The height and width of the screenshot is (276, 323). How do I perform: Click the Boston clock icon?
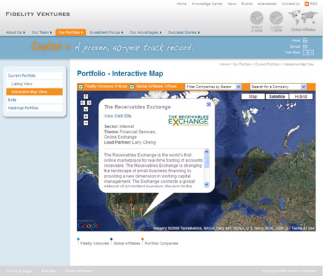point(257,18)
